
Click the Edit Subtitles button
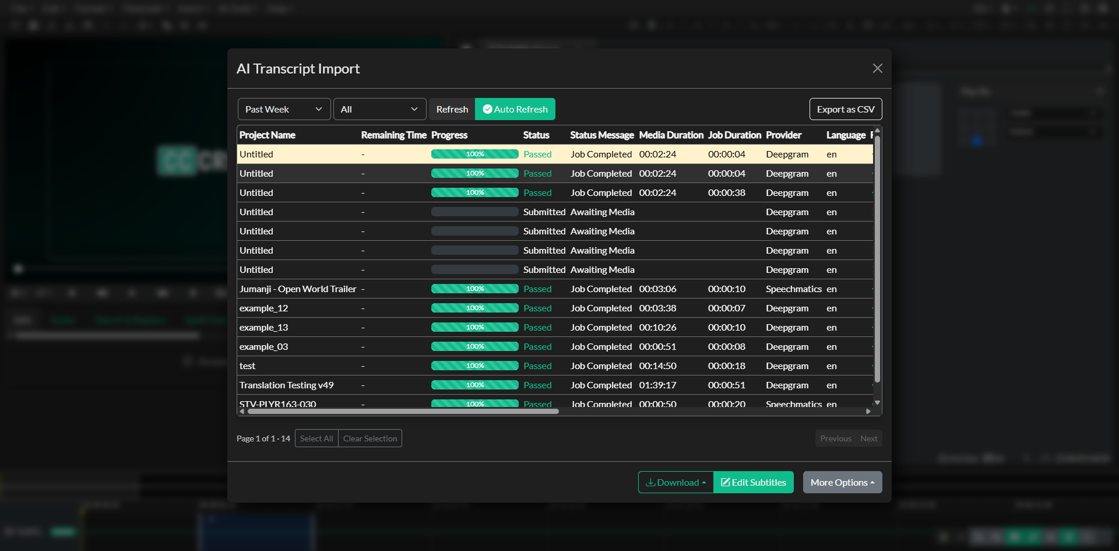[x=754, y=482]
